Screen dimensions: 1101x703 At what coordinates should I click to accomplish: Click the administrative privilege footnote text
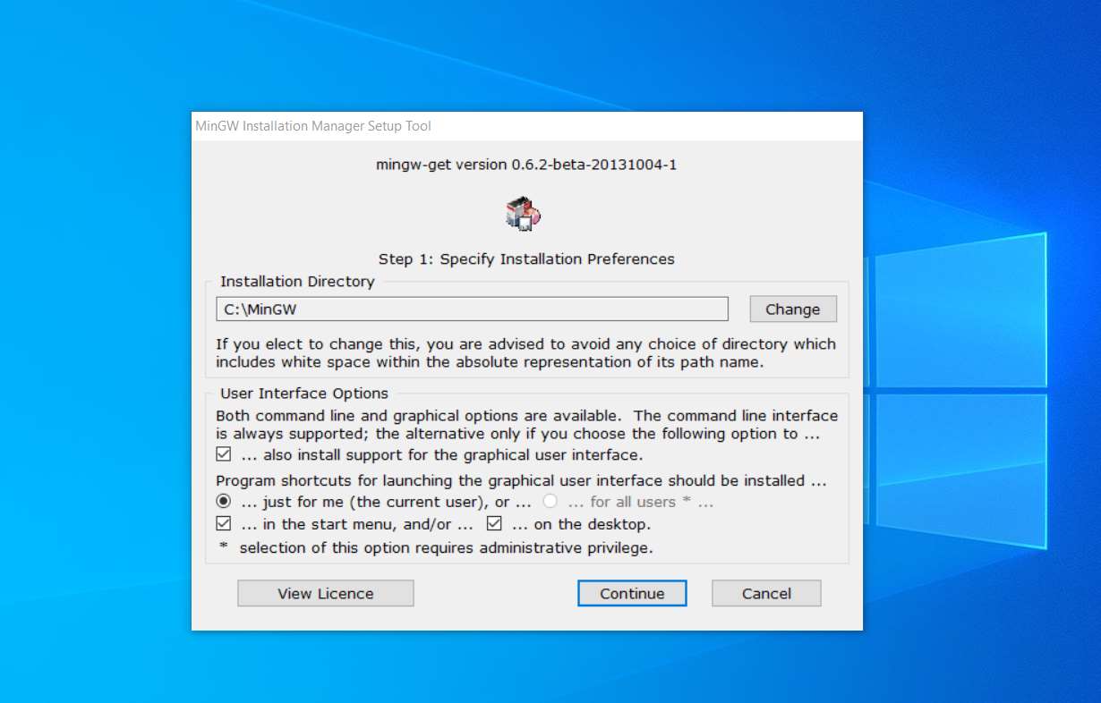coord(446,547)
